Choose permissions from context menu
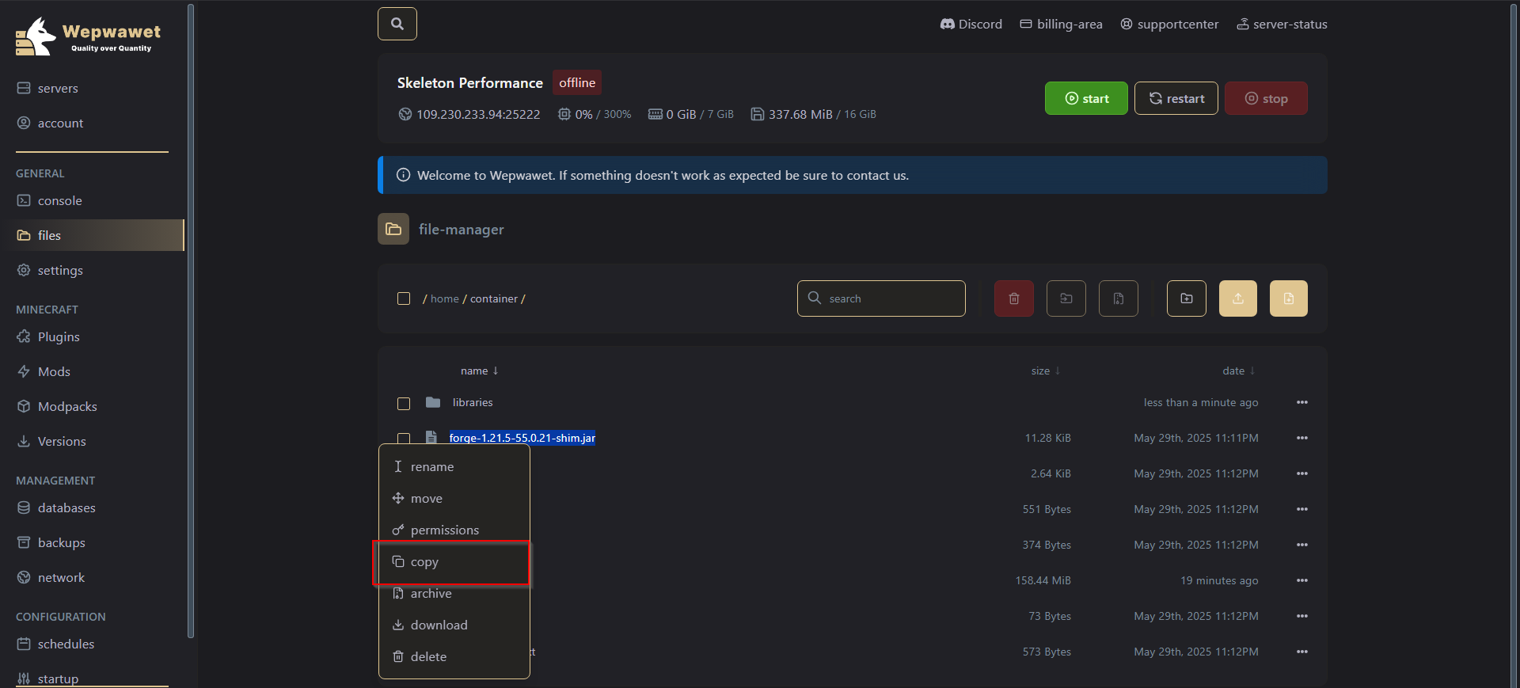Viewport: 1520px width, 688px height. click(454, 530)
